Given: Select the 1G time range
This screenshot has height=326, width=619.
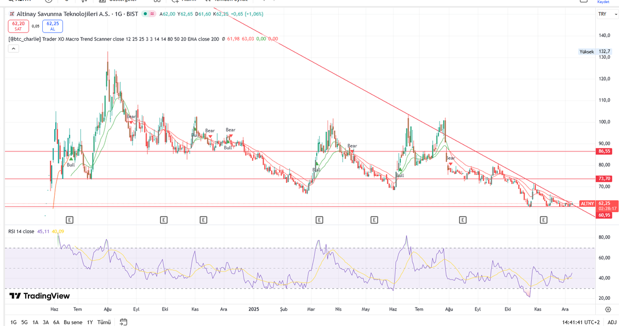Looking at the screenshot, I should pyautogui.click(x=13, y=322).
